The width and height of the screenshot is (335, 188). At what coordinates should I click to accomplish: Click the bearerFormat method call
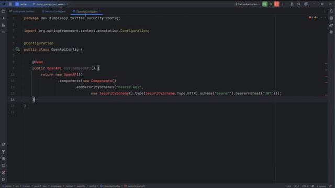(248, 93)
